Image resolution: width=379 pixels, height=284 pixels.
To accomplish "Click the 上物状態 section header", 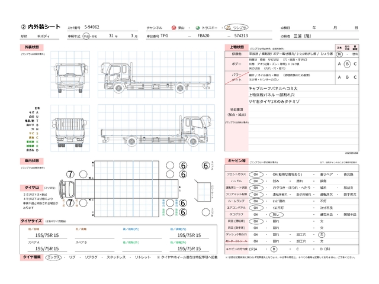I will pos(236,46).
